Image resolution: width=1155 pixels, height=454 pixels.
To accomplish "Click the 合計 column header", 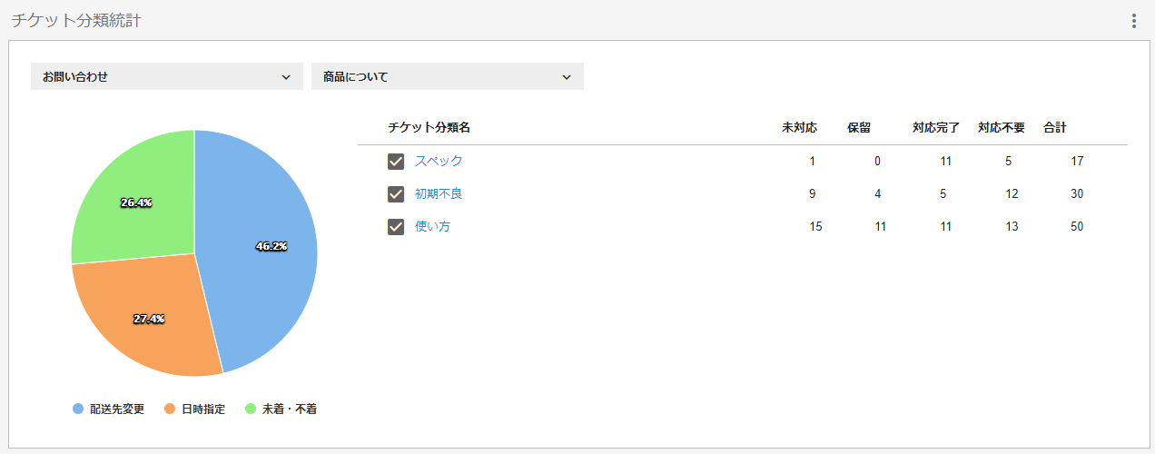I will click(1055, 128).
